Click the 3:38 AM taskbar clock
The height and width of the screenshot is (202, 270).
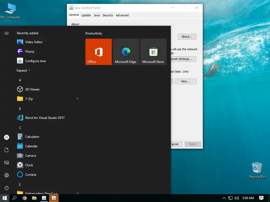coord(248,198)
